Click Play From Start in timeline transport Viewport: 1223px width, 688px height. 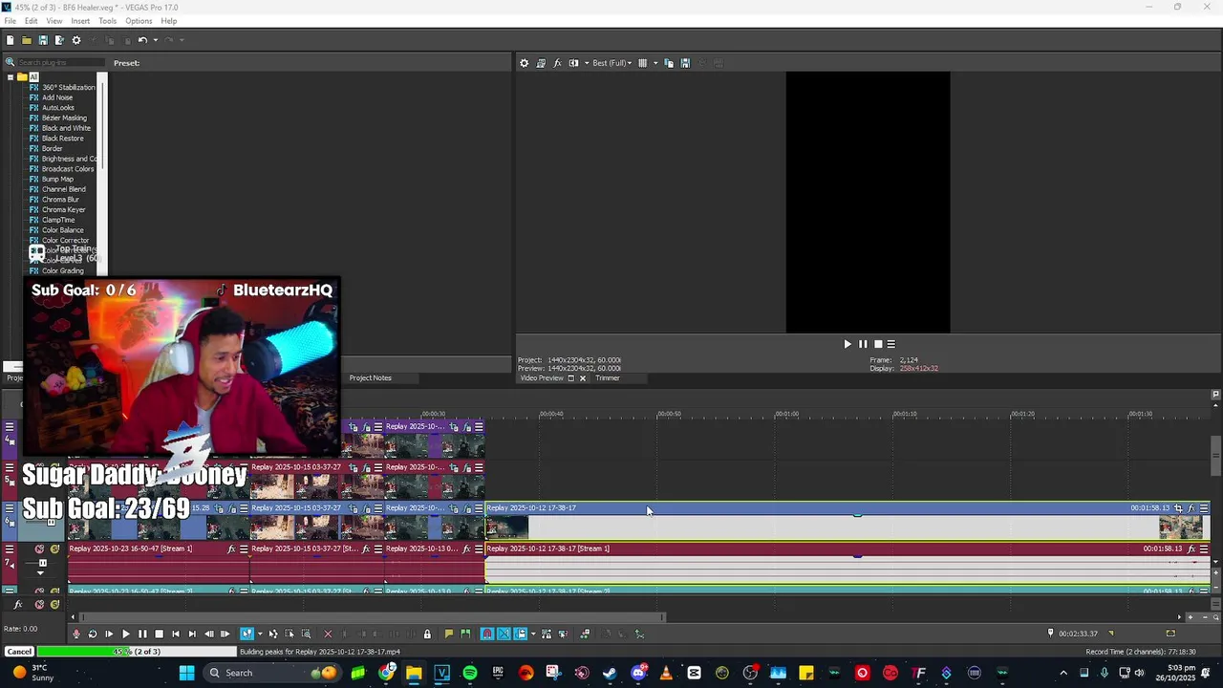coord(109,634)
